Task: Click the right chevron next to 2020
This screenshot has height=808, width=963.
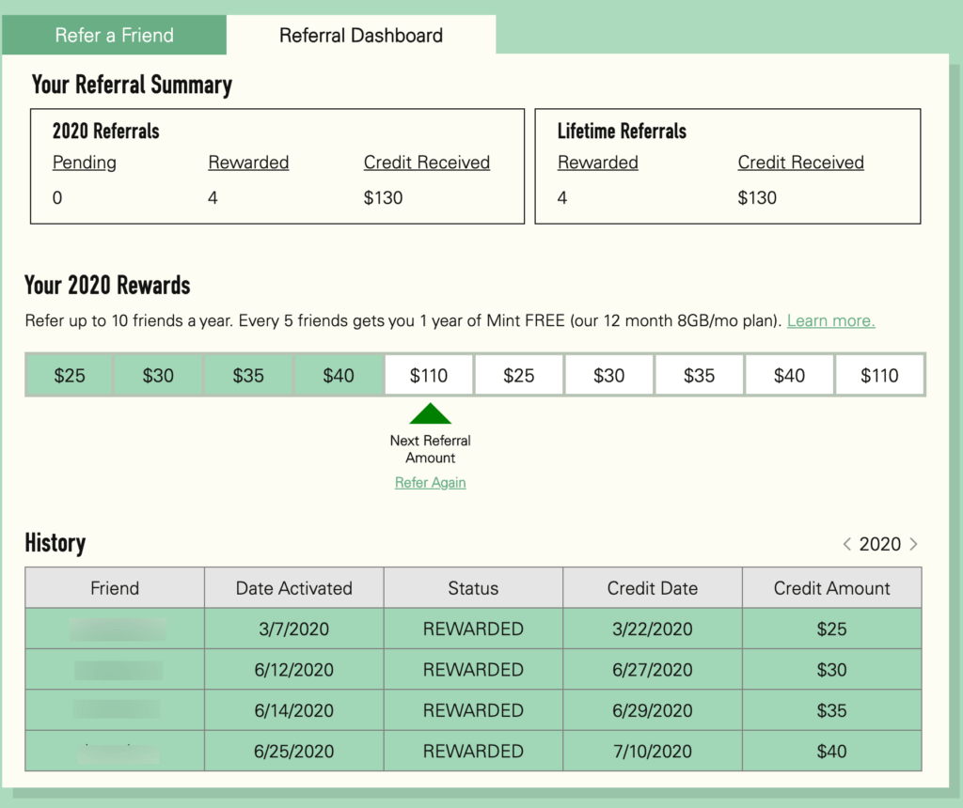Action: [913, 543]
